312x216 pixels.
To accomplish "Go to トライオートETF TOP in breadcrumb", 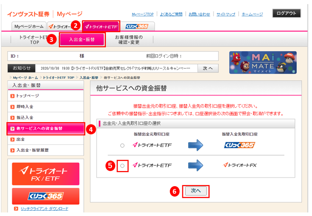I will tap(58, 78).
